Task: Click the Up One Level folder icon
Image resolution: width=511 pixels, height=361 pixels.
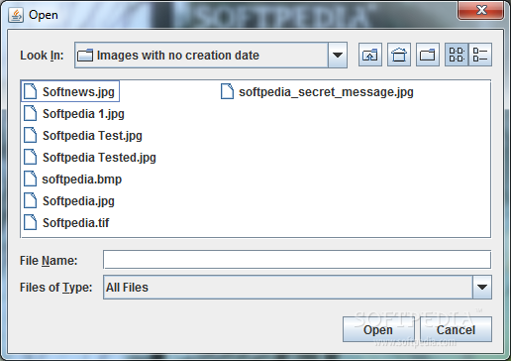Action: pos(370,55)
